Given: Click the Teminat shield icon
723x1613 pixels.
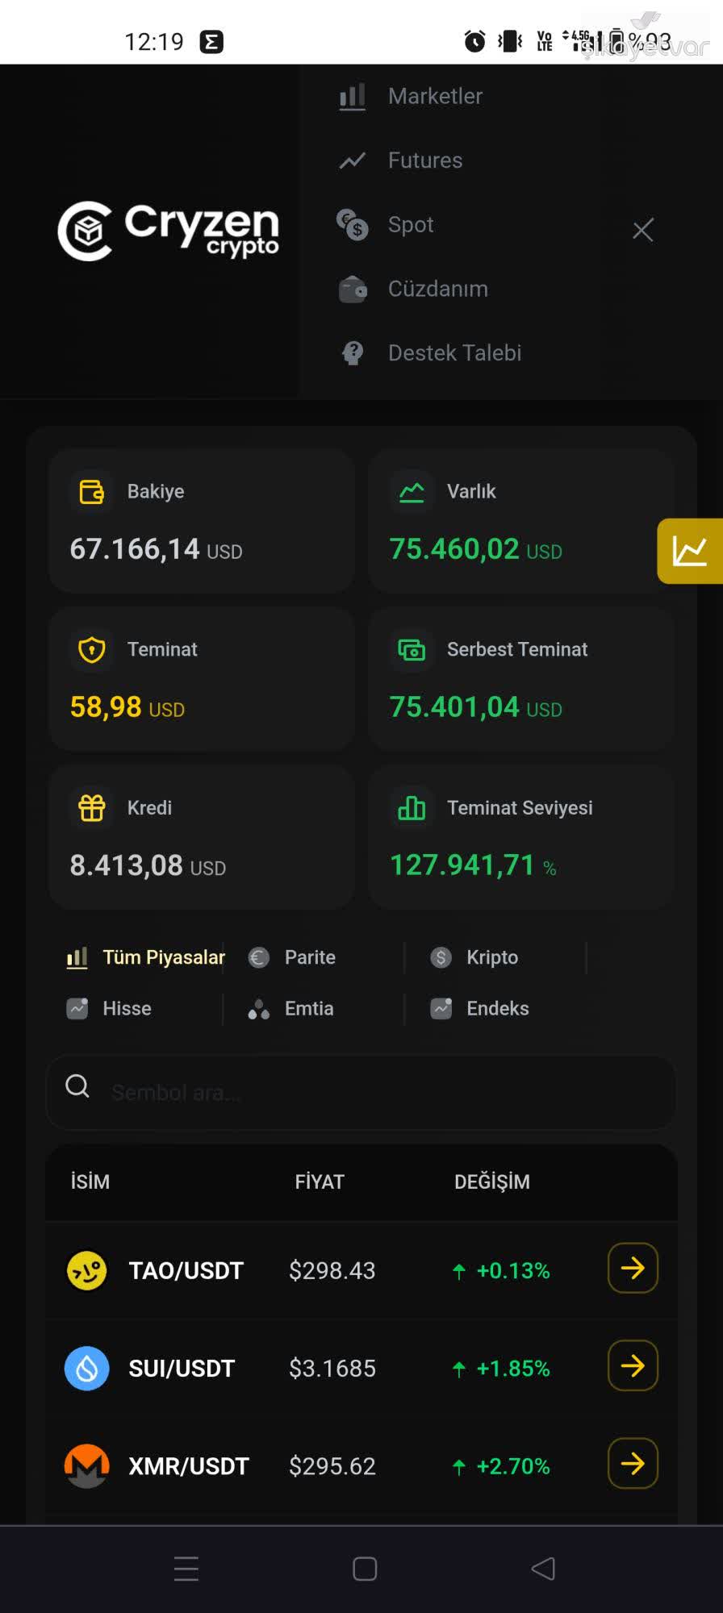Looking at the screenshot, I should 91,649.
